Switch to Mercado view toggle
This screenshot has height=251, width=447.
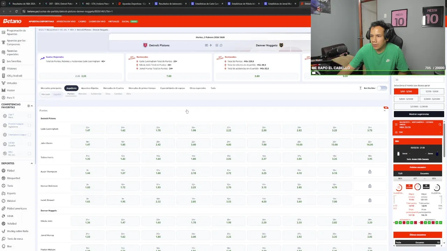(46, 94)
